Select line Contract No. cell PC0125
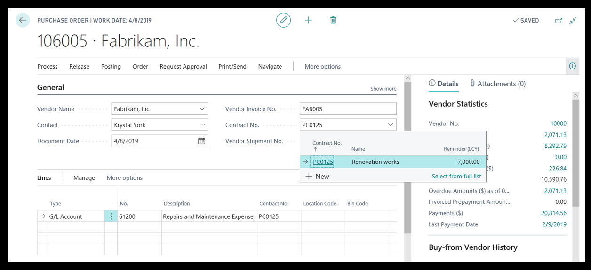This screenshot has width=591, height=270. click(x=279, y=216)
